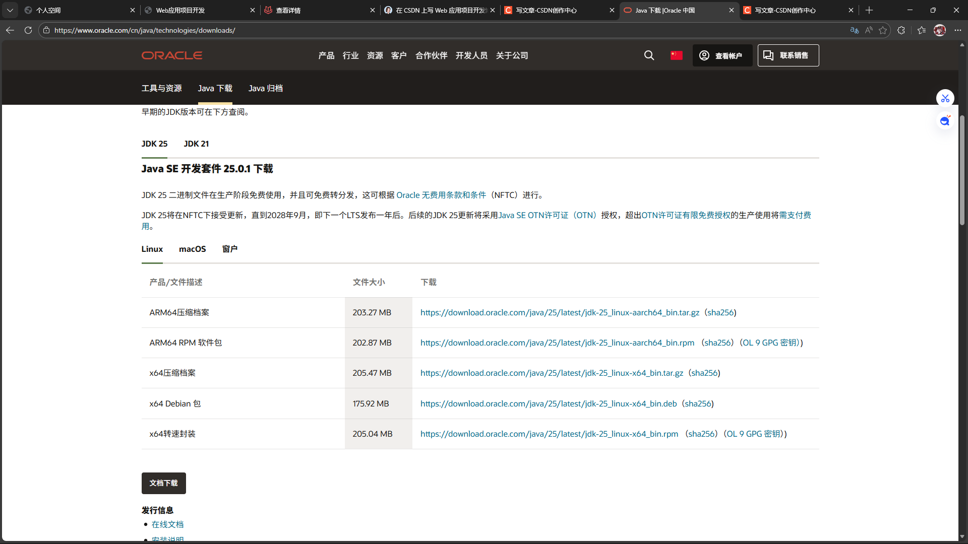
Task: Click the screenshot scissors floating icon
Action: tap(945, 98)
